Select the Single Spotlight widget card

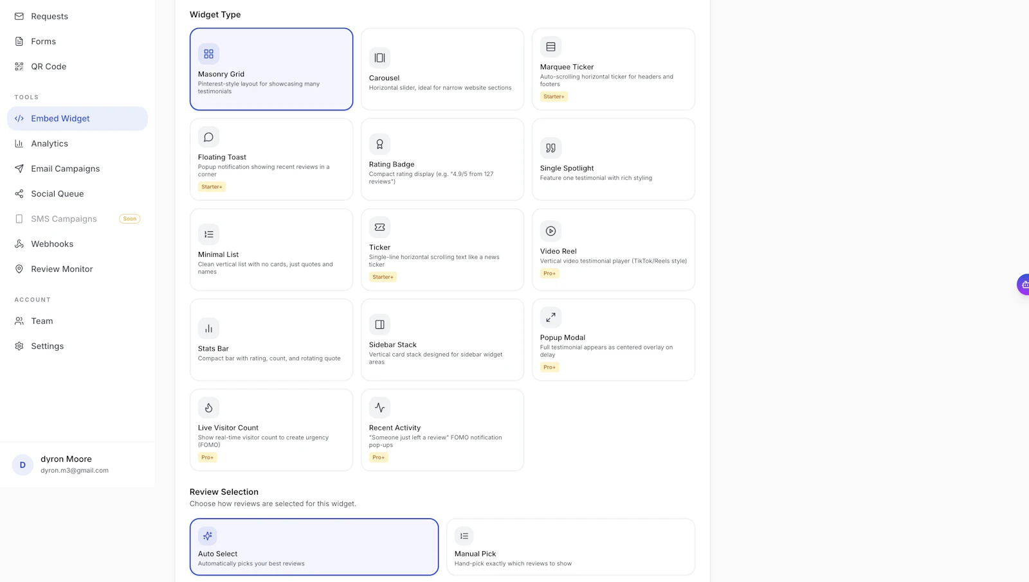[x=614, y=159]
